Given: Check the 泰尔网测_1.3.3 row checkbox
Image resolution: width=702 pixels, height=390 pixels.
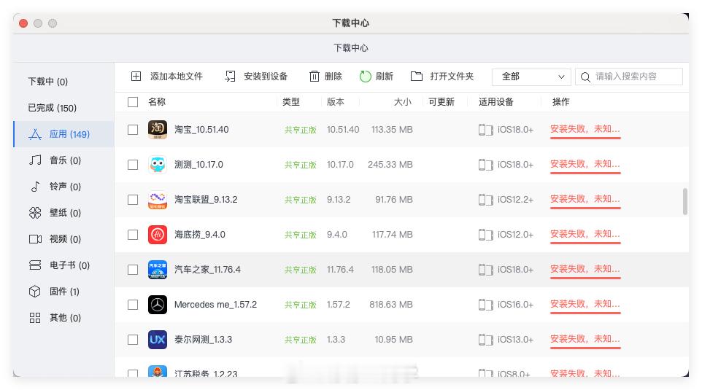Looking at the screenshot, I should (133, 340).
